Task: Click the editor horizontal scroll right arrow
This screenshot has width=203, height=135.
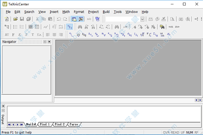Action: pos(200,100)
